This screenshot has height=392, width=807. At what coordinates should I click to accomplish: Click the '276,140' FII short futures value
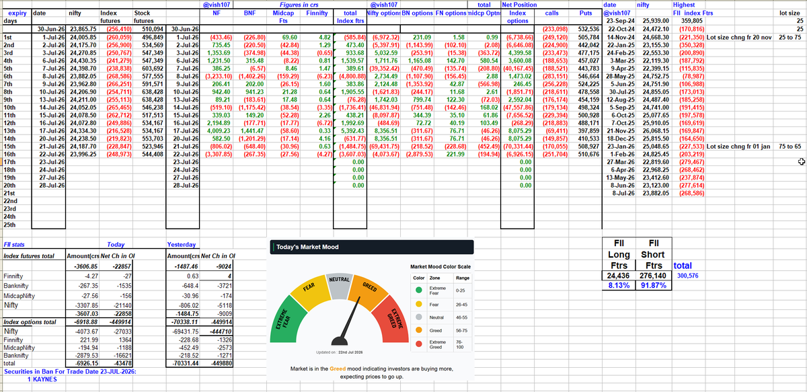click(652, 276)
